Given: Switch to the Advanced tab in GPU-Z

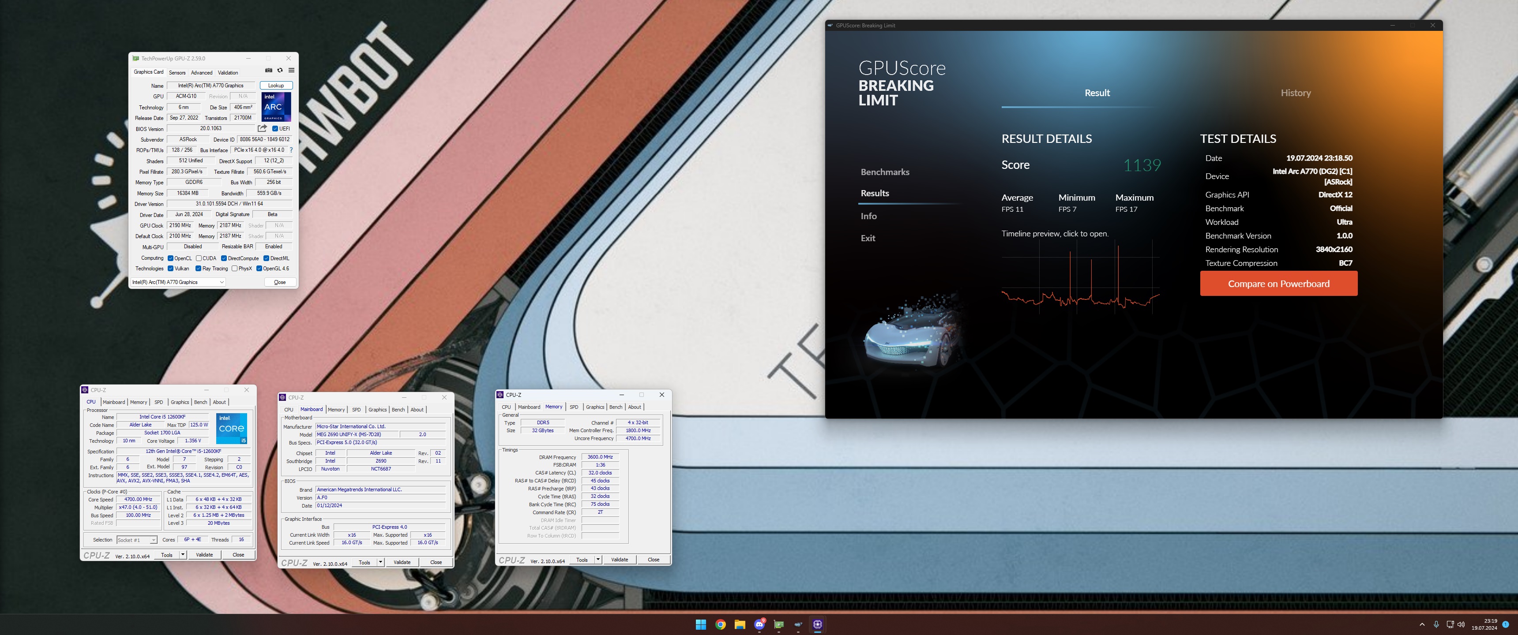Looking at the screenshot, I should pos(202,72).
